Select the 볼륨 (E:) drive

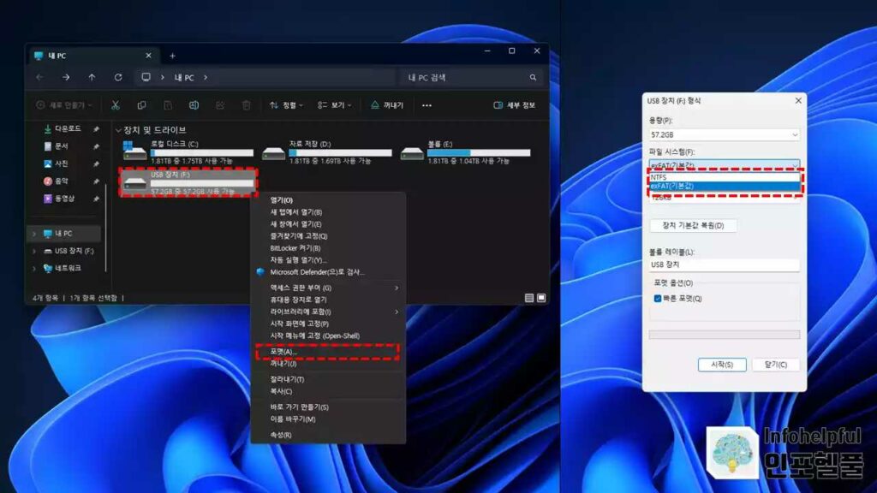point(465,151)
